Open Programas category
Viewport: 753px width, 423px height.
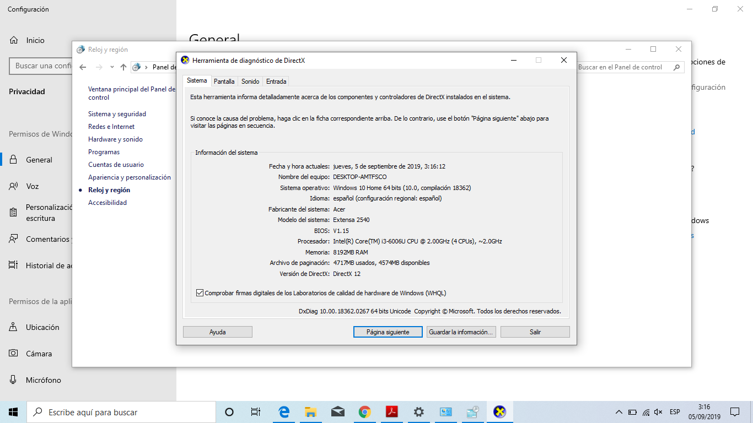[x=104, y=152]
